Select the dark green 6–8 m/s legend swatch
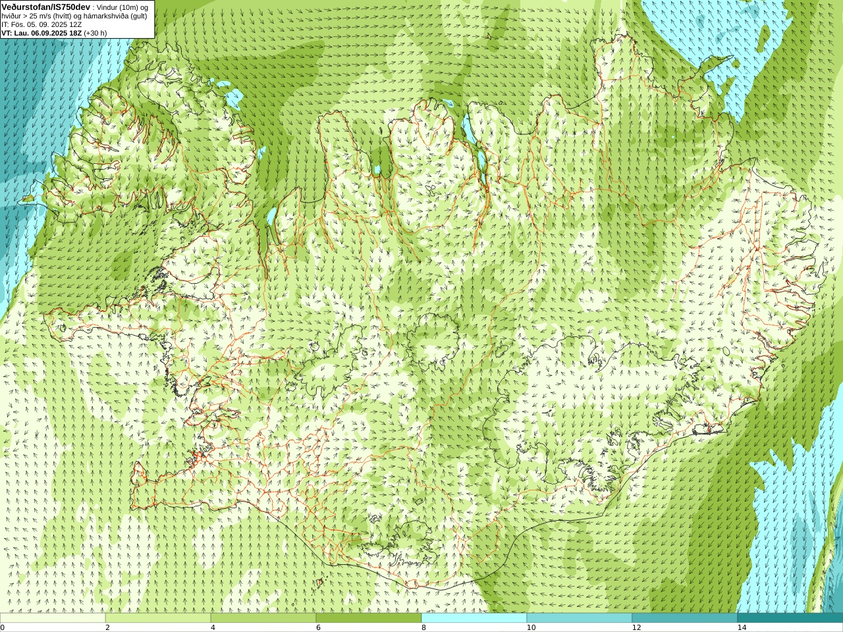 point(369,618)
